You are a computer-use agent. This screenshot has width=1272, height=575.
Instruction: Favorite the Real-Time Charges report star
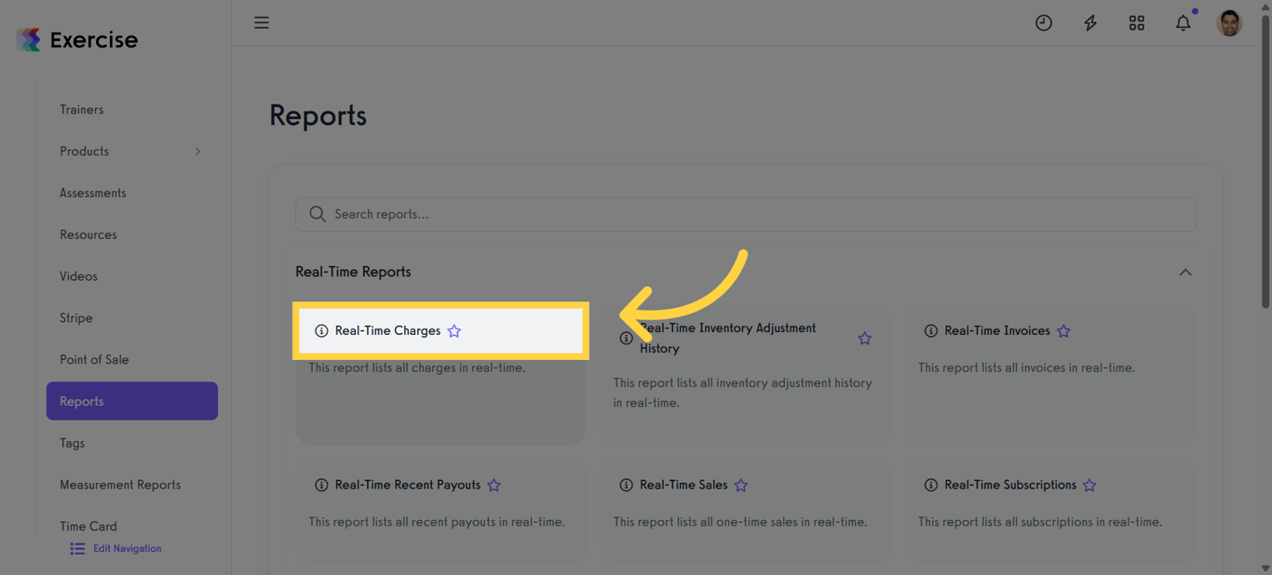[x=454, y=331]
